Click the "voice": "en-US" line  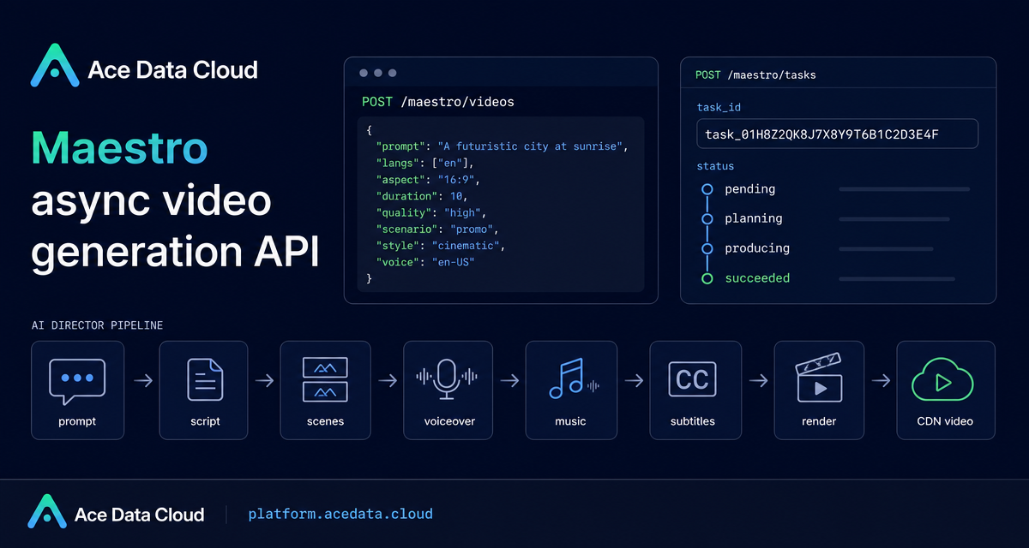pos(424,261)
